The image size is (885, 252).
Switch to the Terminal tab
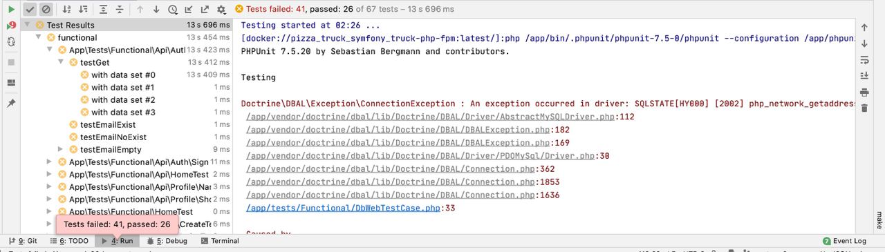tap(220, 241)
